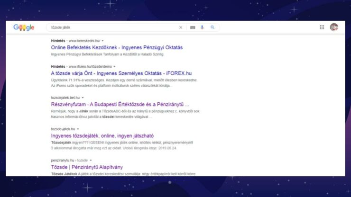
Task: Open the Google apps grid icon
Action: tap(322, 27)
